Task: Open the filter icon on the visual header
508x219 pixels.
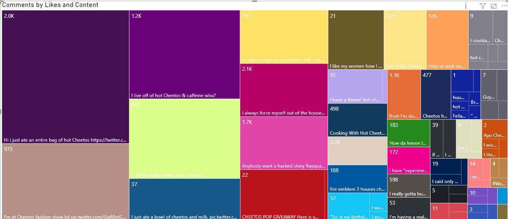Action: pyautogui.click(x=482, y=6)
